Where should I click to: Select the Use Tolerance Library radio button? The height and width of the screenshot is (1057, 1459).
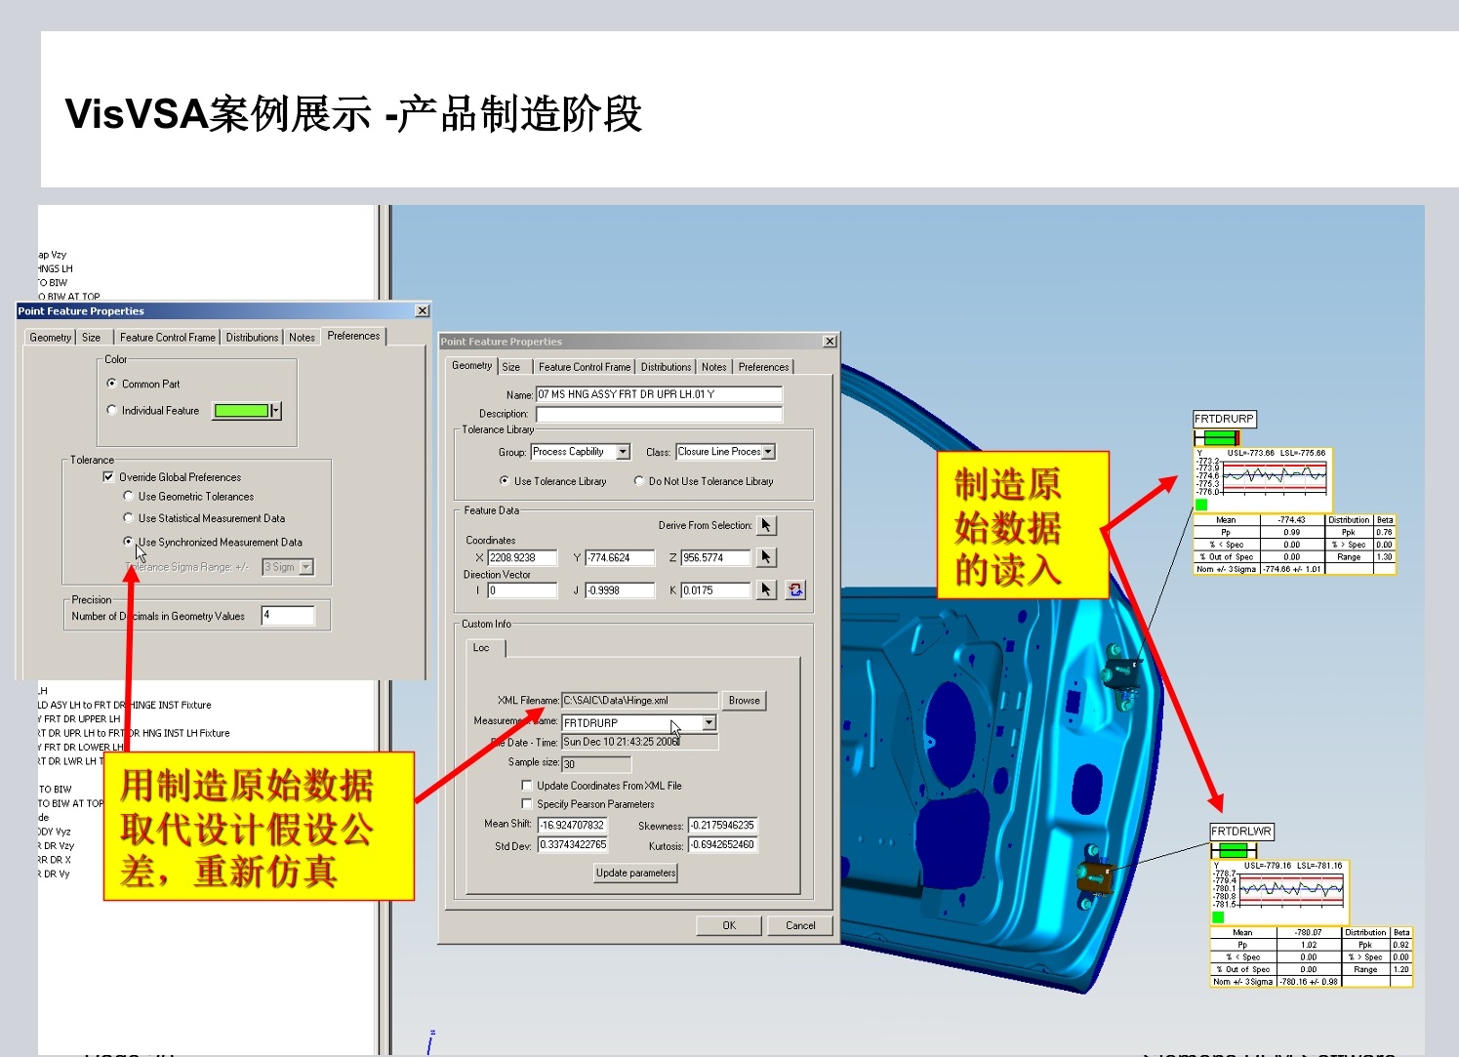[504, 480]
